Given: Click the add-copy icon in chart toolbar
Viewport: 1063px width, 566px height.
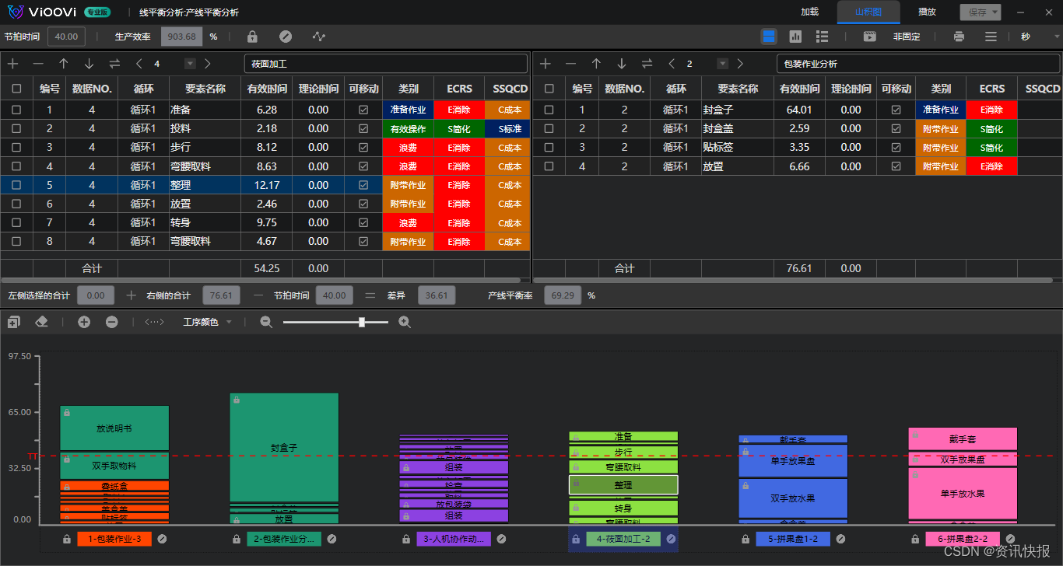Looking at the screenshot, I should coord(13,322).
